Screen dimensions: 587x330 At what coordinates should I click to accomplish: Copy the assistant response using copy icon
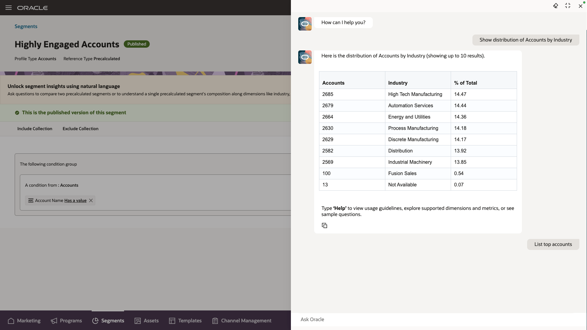pos(325,226)
